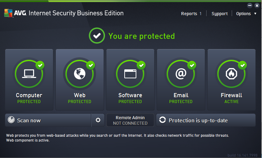Click the build 16.141.7998 version text
Image resolution: width=262 pixels, height=158 pixels.
(x=242, y=155)
